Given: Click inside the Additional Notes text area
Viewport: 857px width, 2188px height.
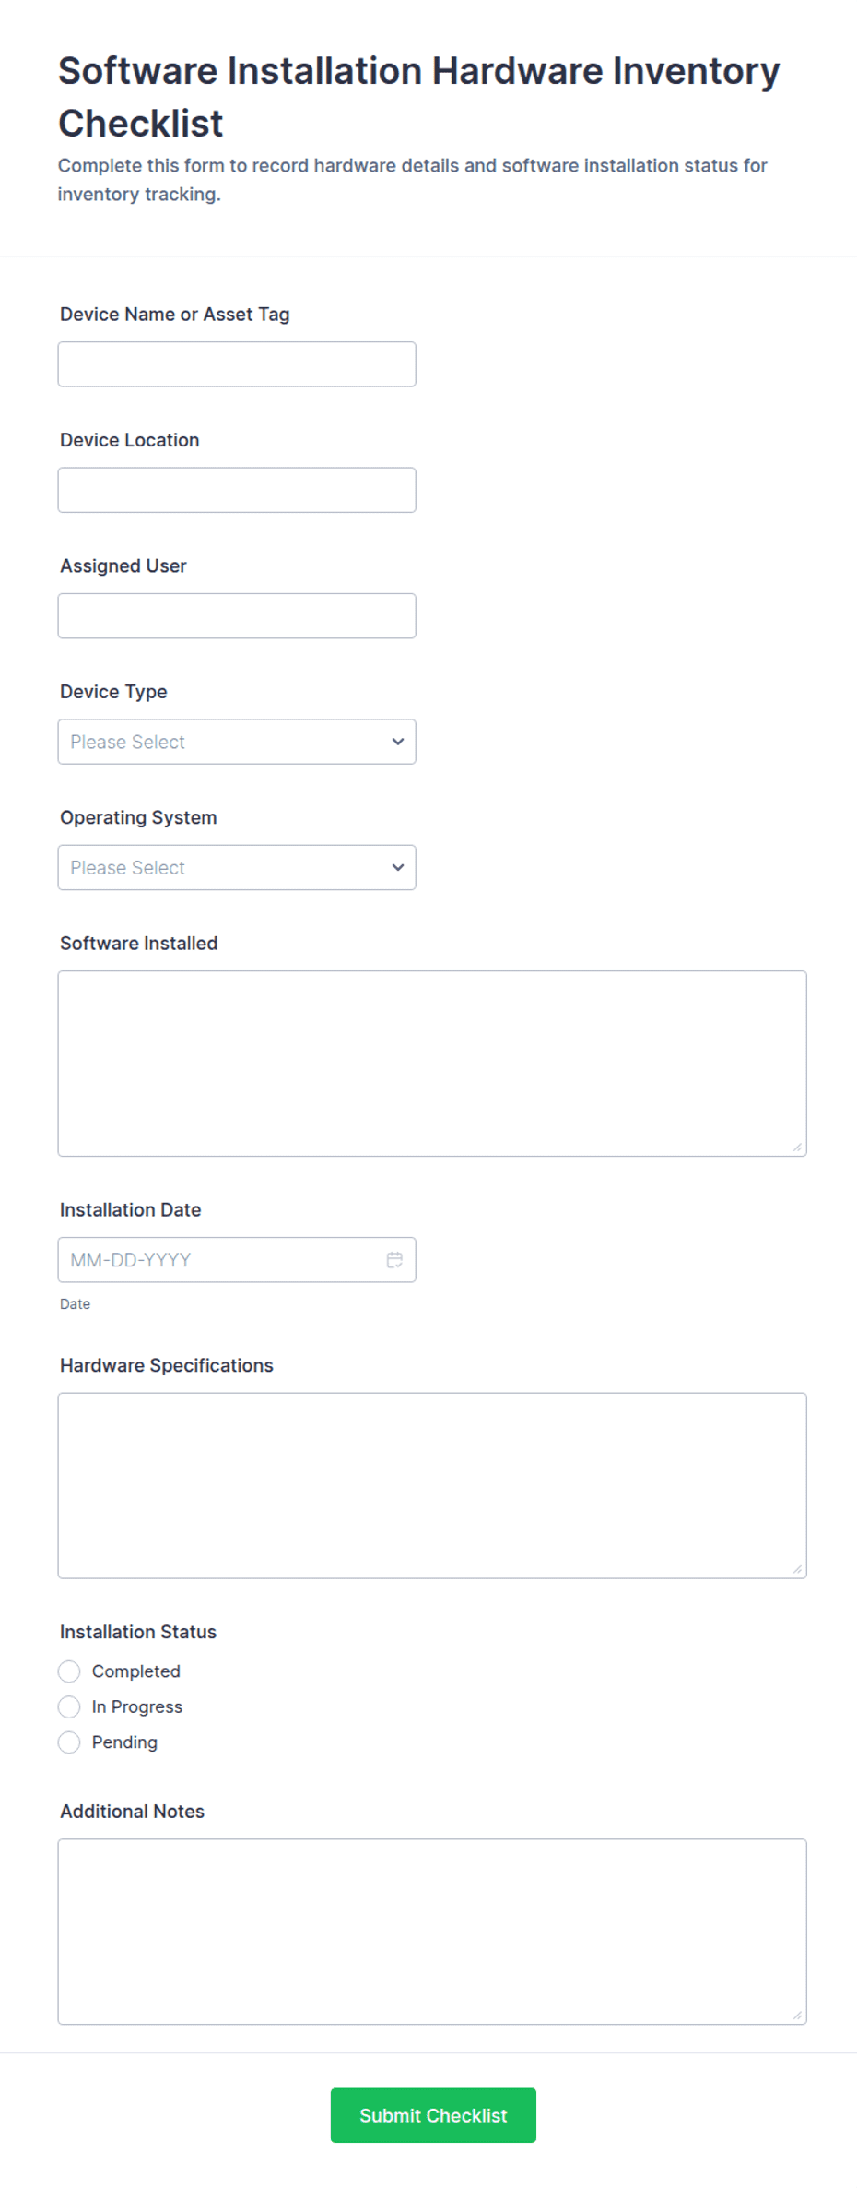Looking at the screenshot, I should [x=432, y=1932].
